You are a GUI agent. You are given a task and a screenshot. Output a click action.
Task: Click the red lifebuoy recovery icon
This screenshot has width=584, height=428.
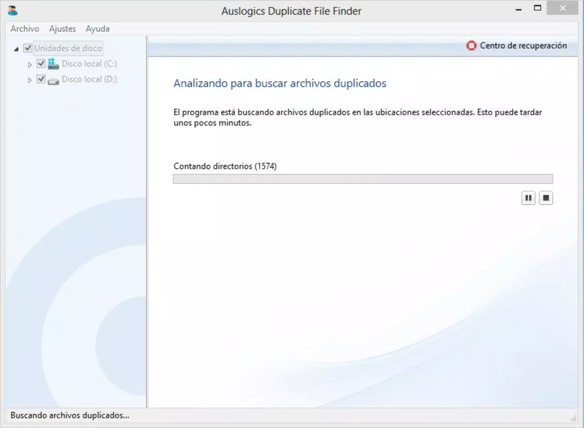471,45
